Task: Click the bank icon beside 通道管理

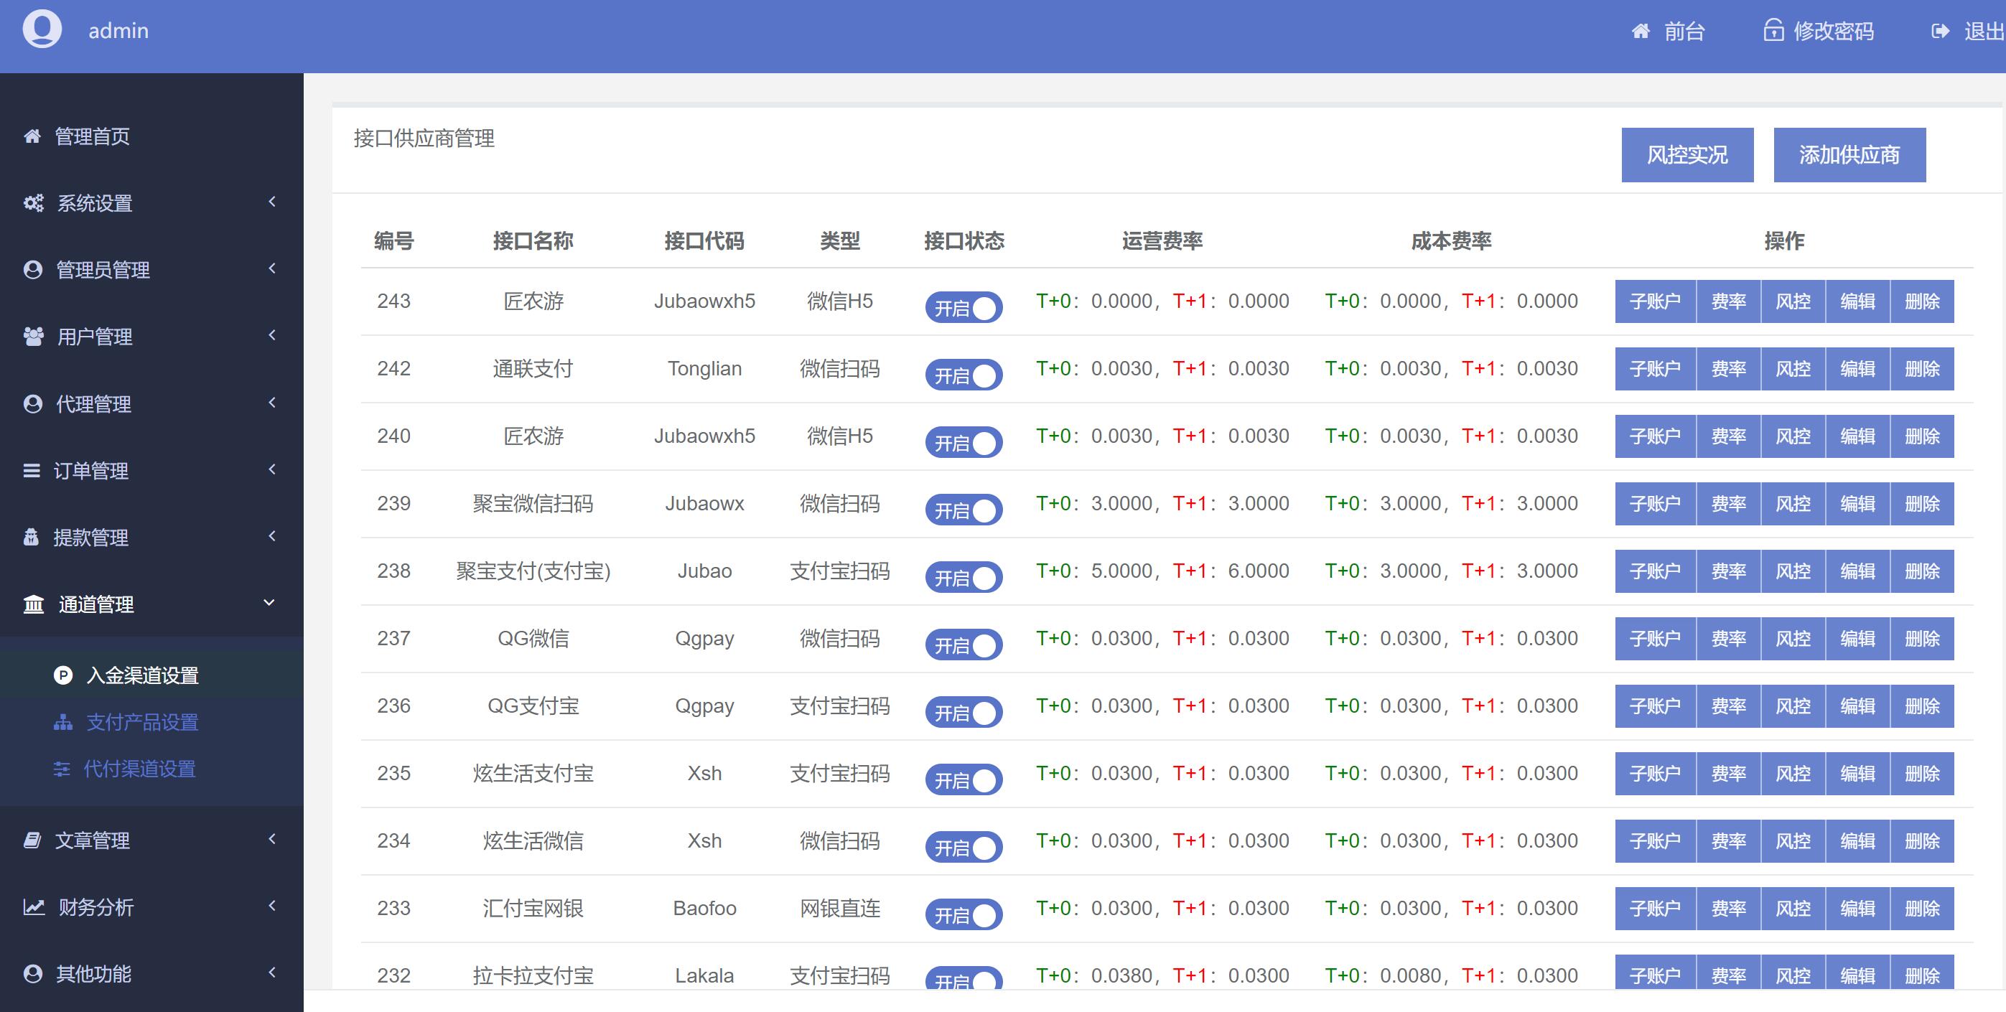Action: [34, 604]
